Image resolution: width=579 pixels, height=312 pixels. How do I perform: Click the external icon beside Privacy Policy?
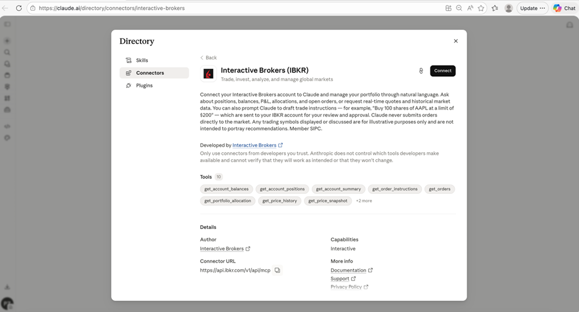pyautogui.click(x=366, y=287)
